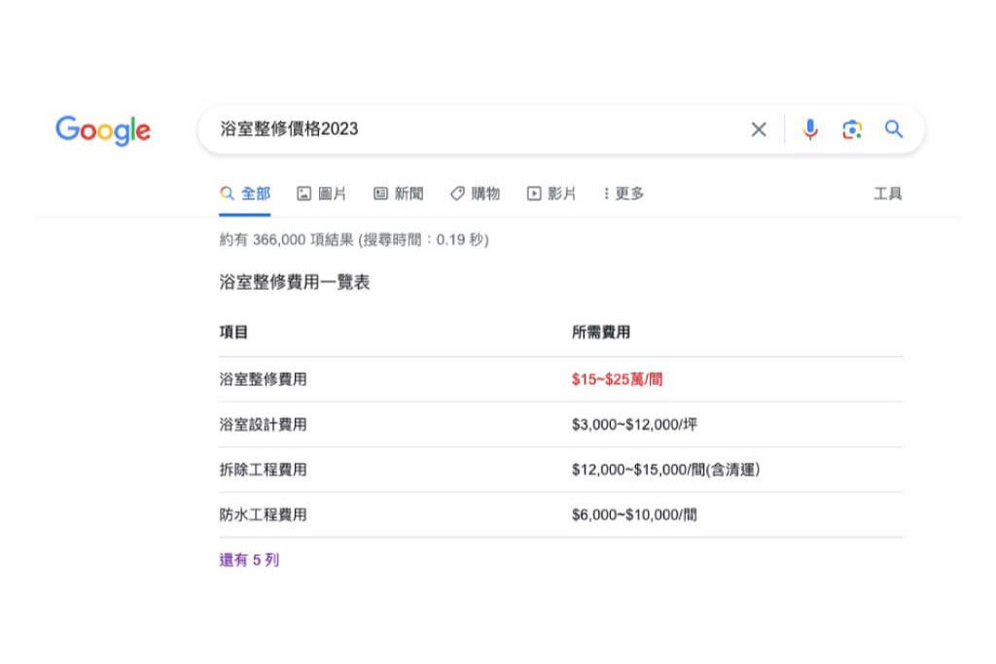996x664 pixels.
Task: Click the 圖片 tab picture icon
Action: tap(303, 193)
